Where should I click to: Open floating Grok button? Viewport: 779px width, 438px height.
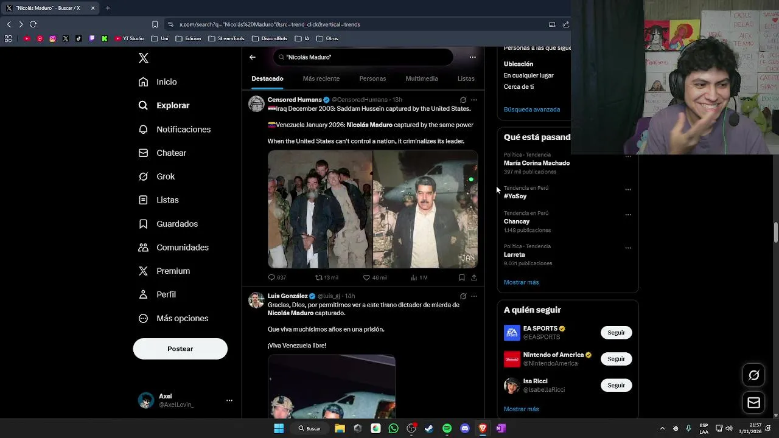coord(753,375)
